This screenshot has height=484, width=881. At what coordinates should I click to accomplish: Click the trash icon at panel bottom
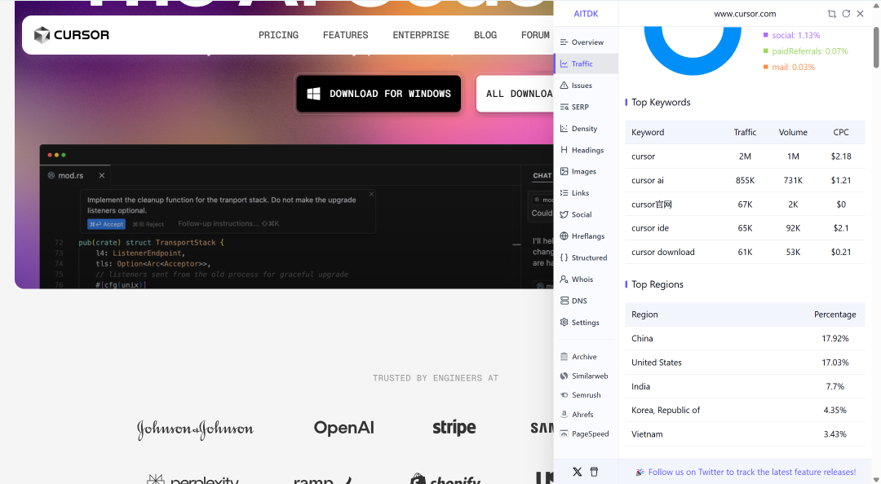594,473
